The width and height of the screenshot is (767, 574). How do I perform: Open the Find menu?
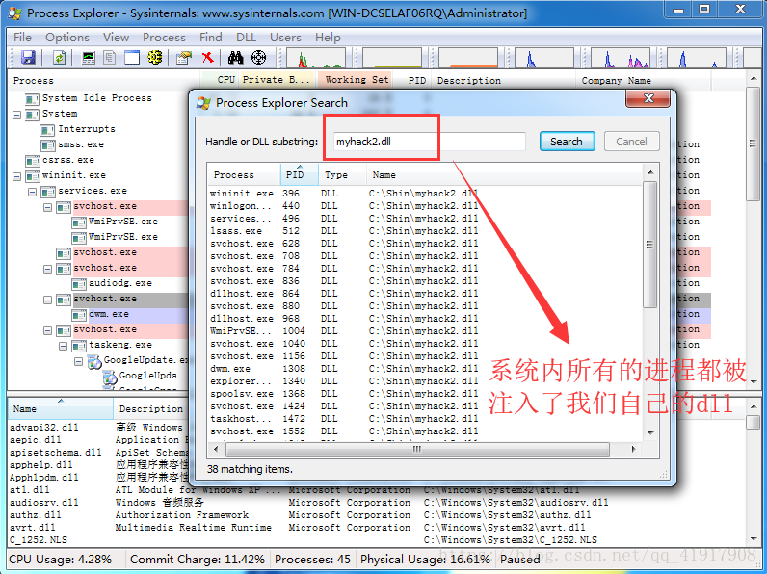(x=211, y=38)
